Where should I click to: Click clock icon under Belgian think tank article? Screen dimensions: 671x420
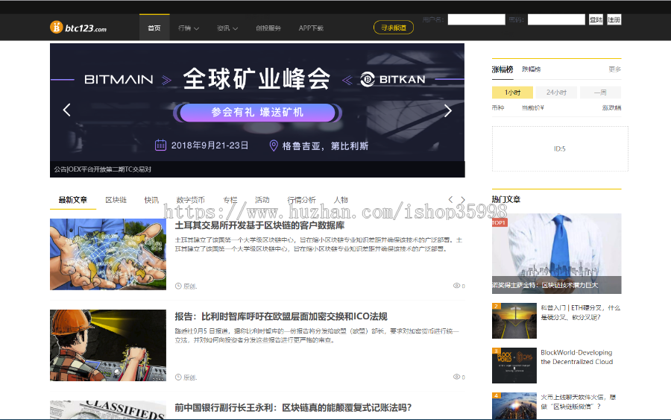coord(178,377)
